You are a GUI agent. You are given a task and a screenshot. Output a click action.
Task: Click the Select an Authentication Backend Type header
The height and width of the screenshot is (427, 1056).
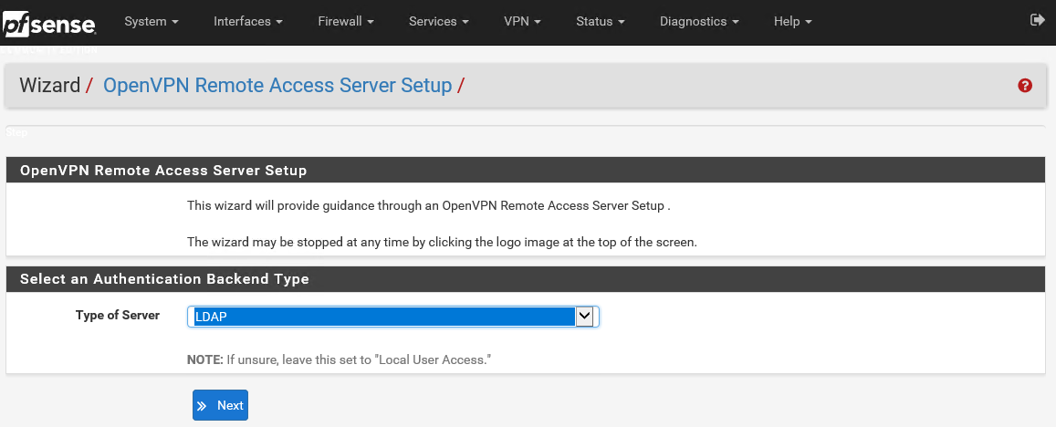tap(164, 279)
